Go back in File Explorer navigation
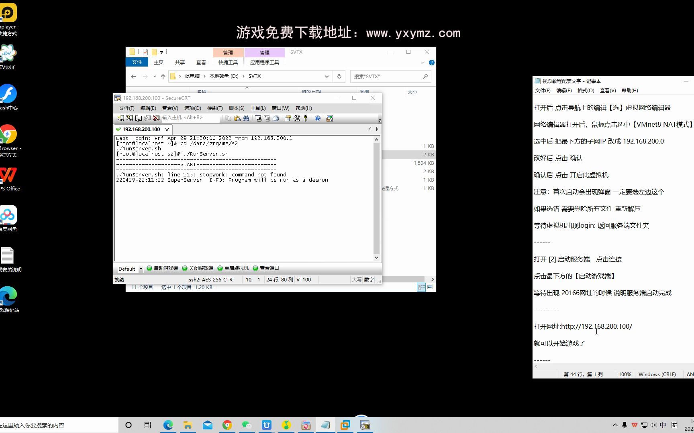The width and height of the screenshot is (694, 433). (133, 76)
